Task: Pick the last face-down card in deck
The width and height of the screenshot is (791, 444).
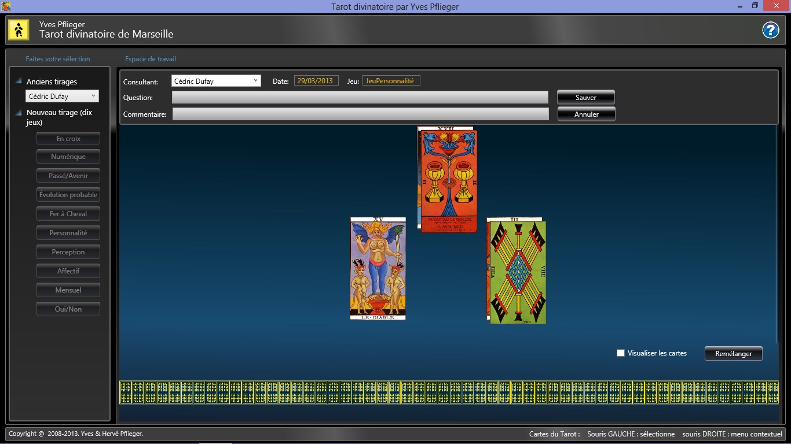Action: click(x=772, y=392)
